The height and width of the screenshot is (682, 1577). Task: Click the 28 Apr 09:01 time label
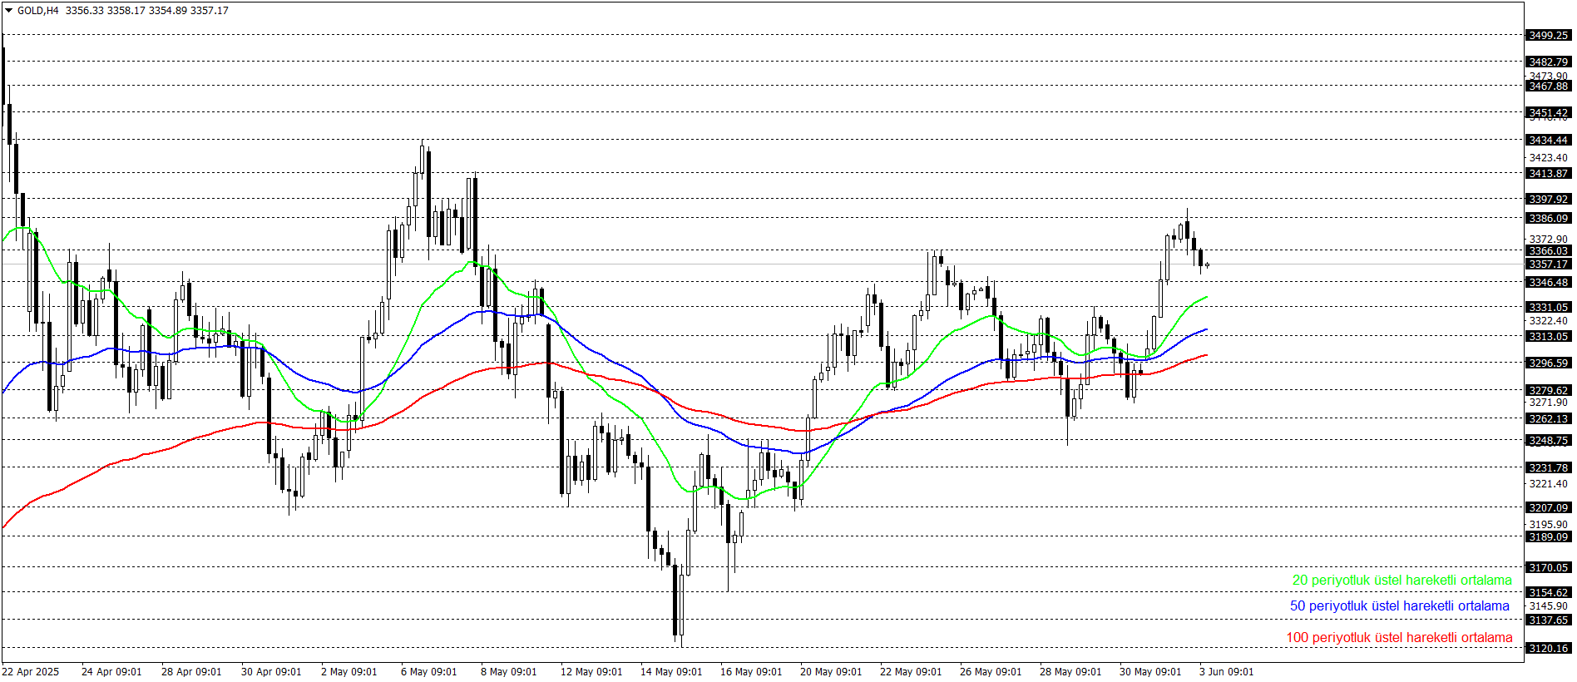pos(191,672)
